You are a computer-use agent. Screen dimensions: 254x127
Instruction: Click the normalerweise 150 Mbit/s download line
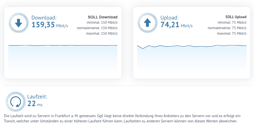click(x=97, y=28)
